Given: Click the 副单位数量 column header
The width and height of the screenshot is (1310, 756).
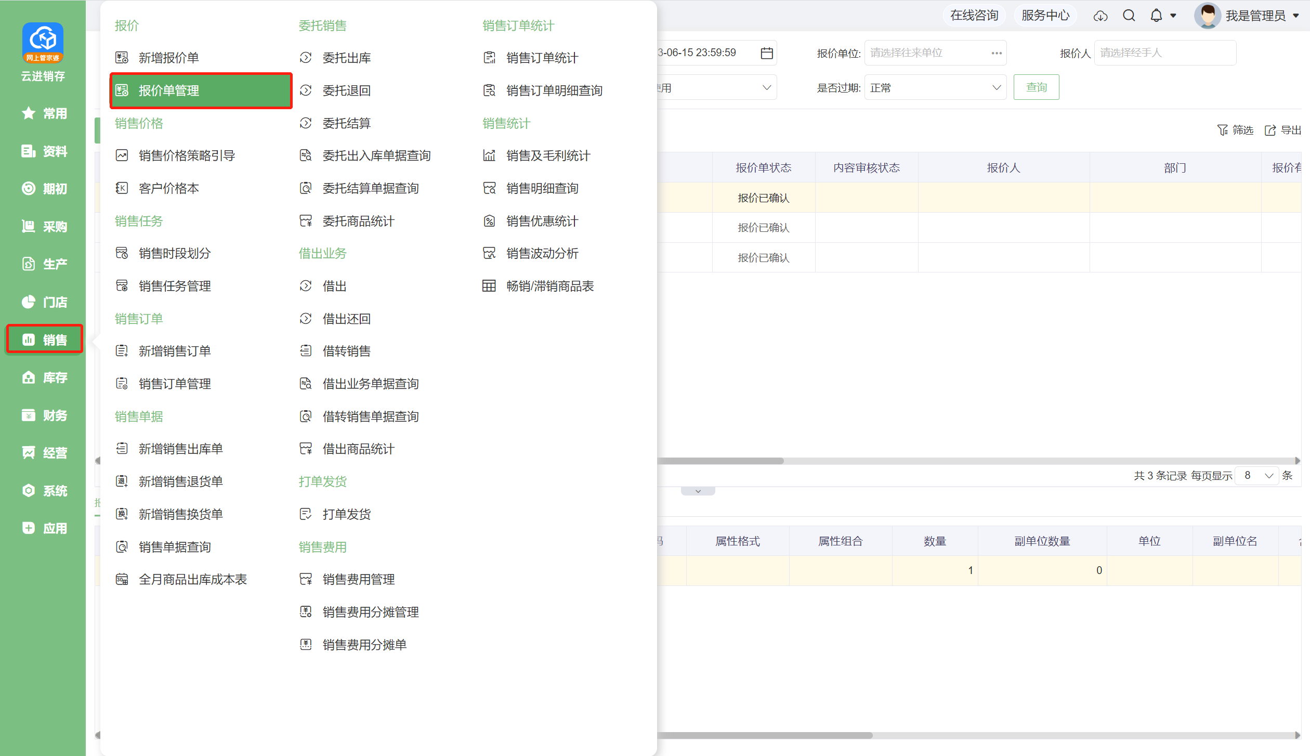Looking at the screenshot, I should (1042, 541).
